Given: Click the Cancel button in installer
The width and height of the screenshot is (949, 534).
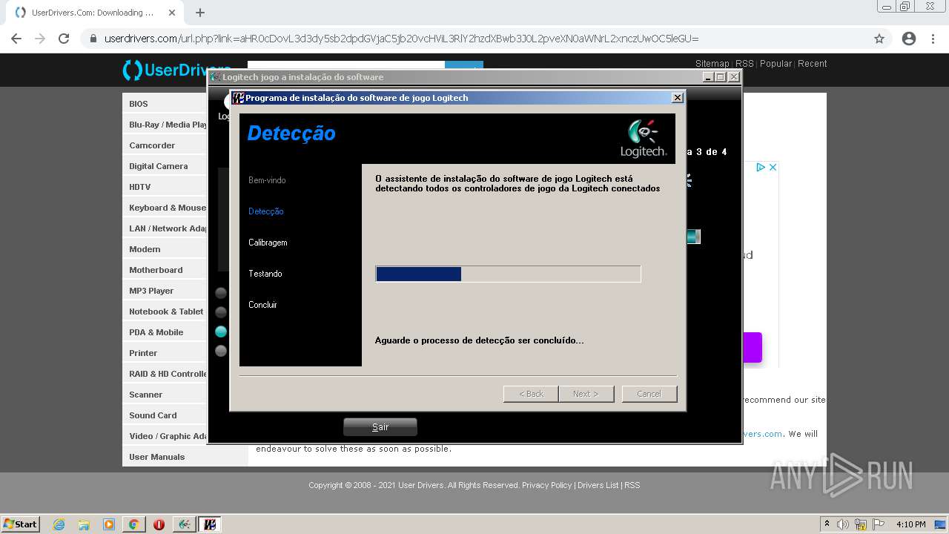Looking at the screenshot, I should (x=649, y=394).
